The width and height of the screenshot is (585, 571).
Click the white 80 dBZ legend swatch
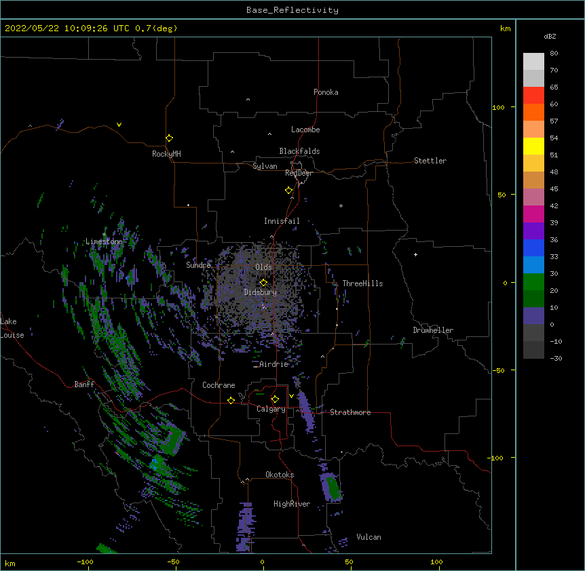pos(533,62)
